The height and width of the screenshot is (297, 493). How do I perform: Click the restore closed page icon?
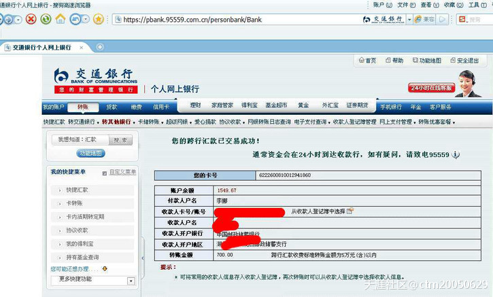coord(75,20)
